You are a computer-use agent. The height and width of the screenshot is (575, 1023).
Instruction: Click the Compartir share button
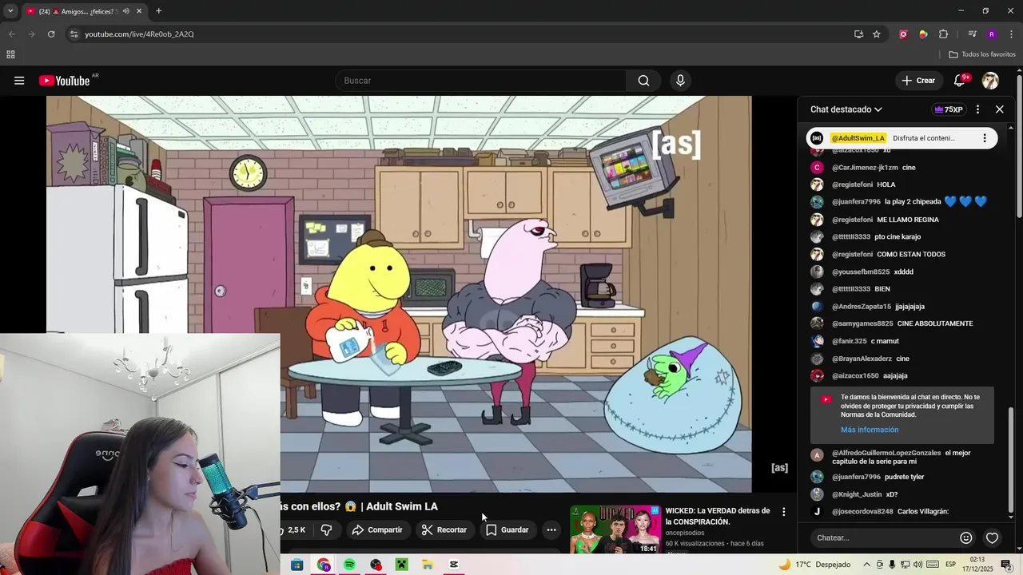click(377, 529)
